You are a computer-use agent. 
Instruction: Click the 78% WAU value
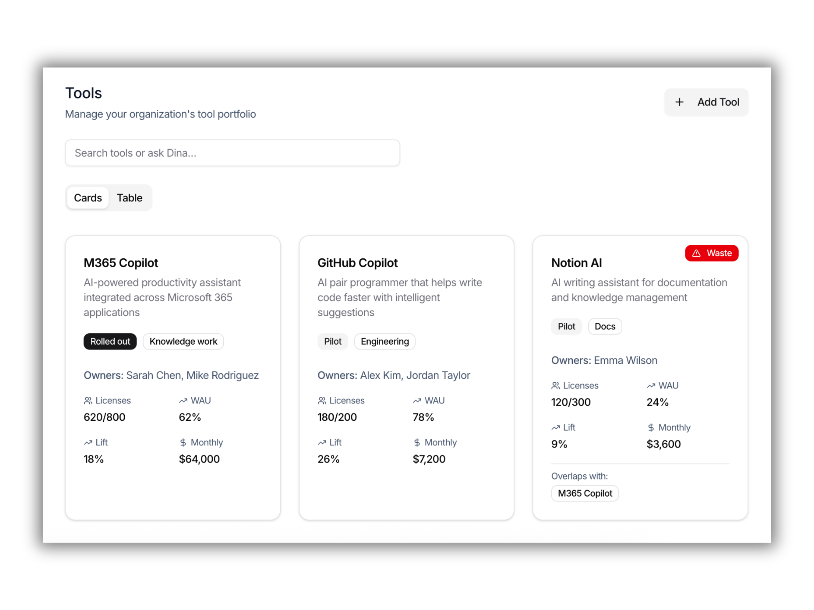(423, 417)
